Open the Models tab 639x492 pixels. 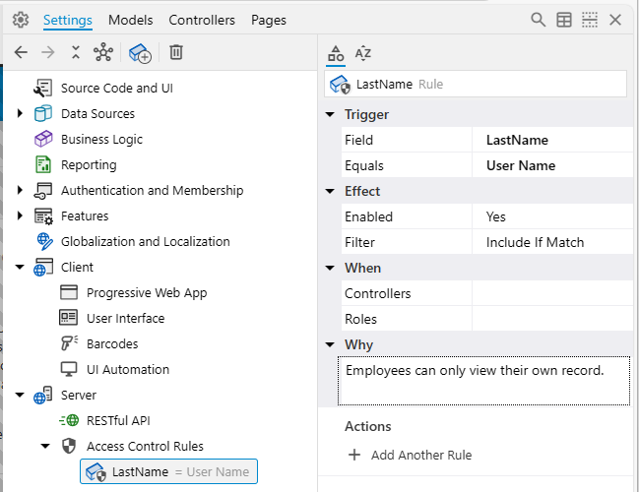click(x=130, y=20)
